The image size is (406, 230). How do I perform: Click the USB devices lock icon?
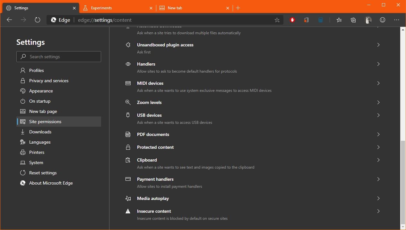(x=128, y=115)
